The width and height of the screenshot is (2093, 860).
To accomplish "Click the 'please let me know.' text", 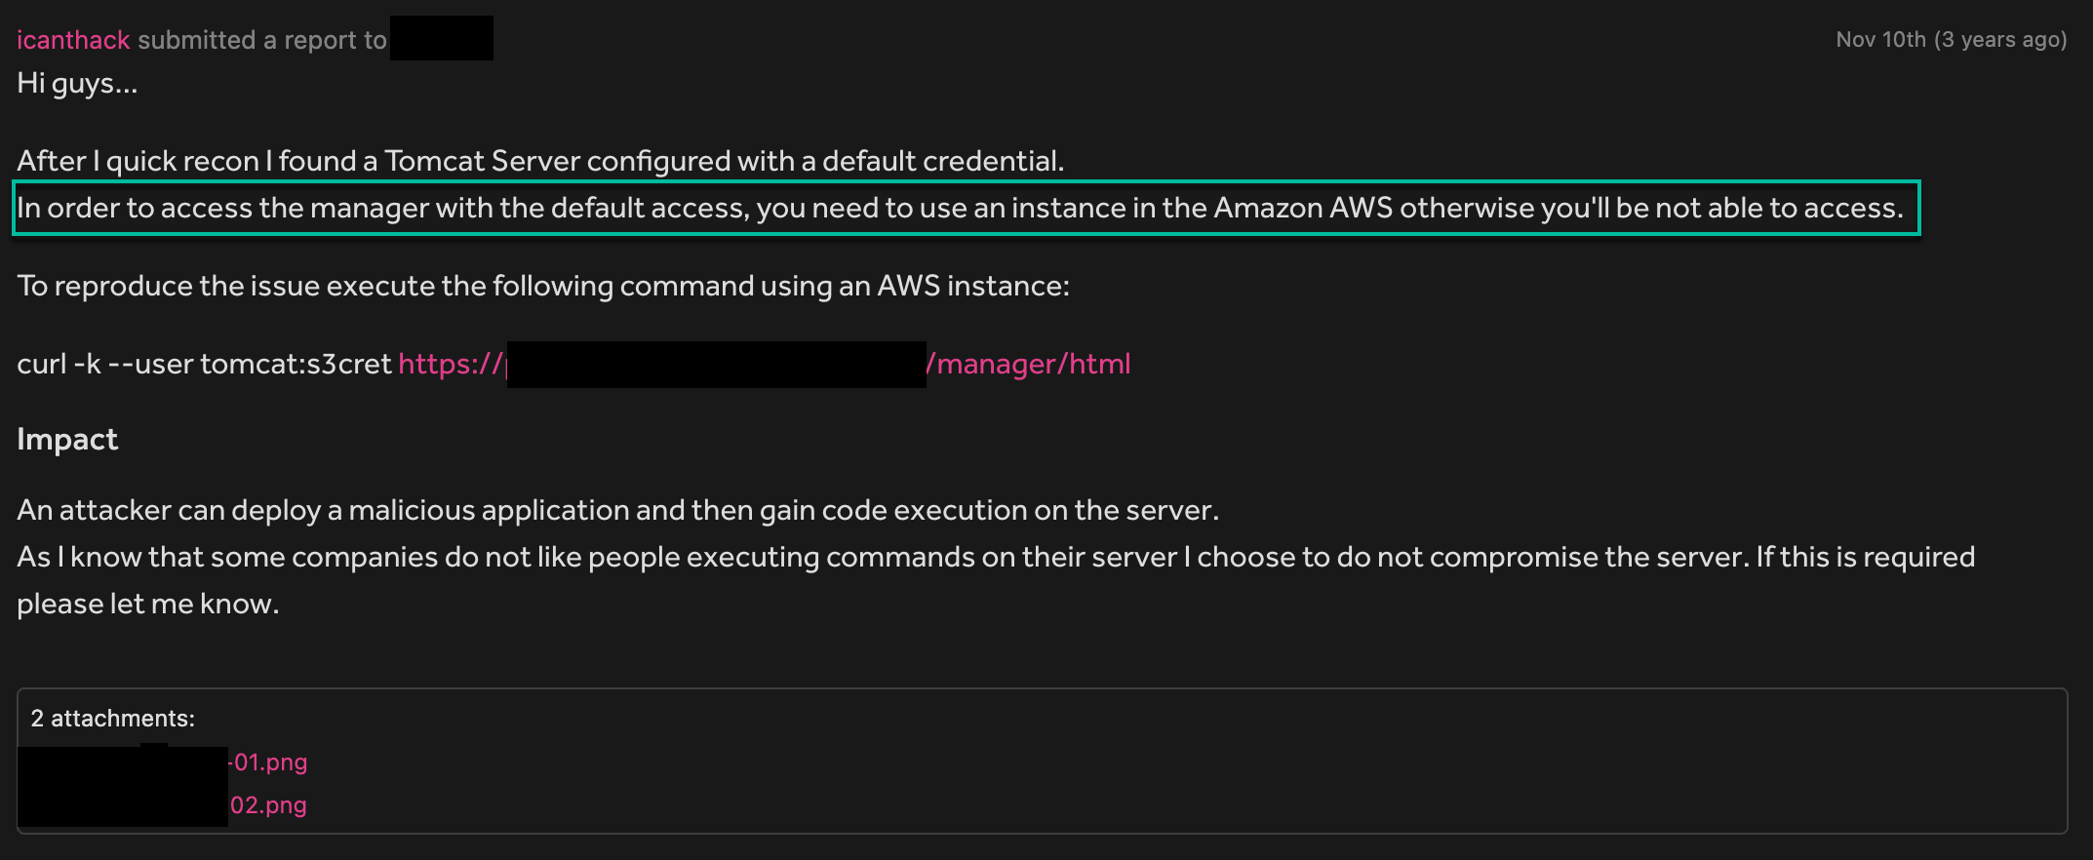I will (x=148, y=604).
